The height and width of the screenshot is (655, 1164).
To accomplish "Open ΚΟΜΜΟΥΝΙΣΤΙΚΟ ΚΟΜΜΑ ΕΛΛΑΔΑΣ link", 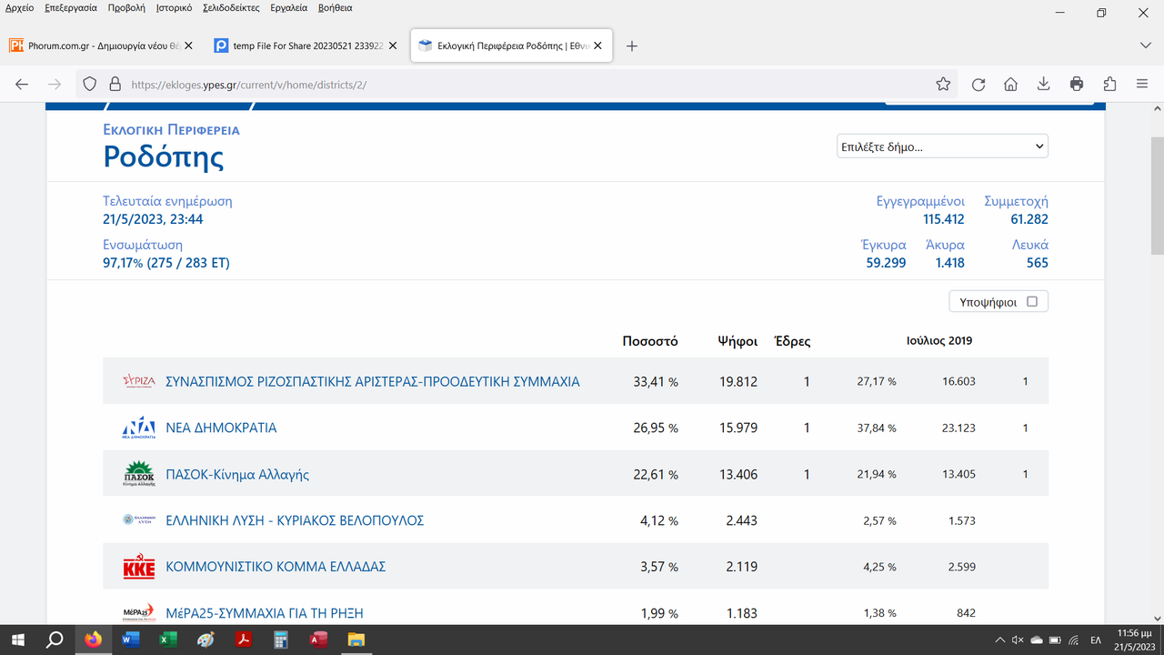I will 276,567.
